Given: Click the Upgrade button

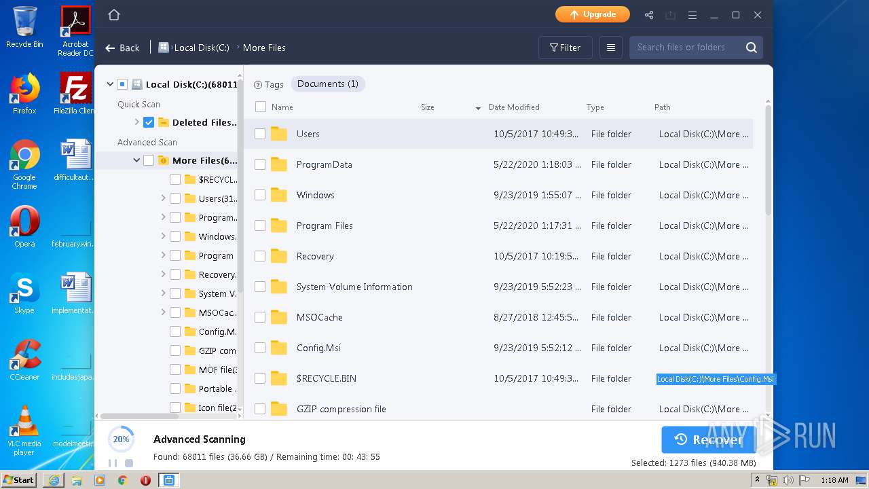Looking at the screenshot, I should tap(593, 14).
